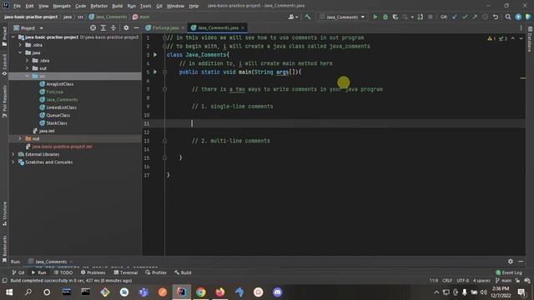Click the Windows Start button
Viewport: 534px width, 300px height.
tap(9, 292)
